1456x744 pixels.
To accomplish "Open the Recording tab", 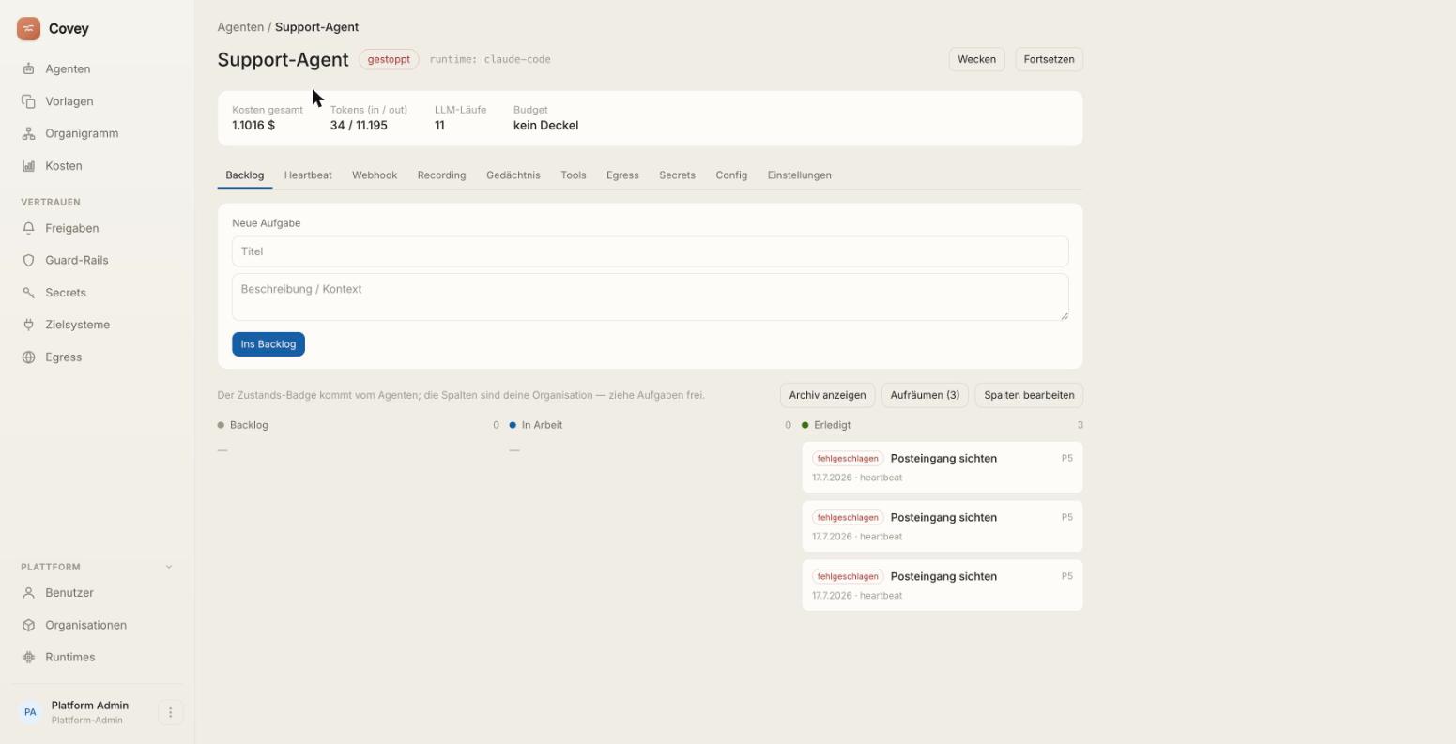I will click(441, 175).
